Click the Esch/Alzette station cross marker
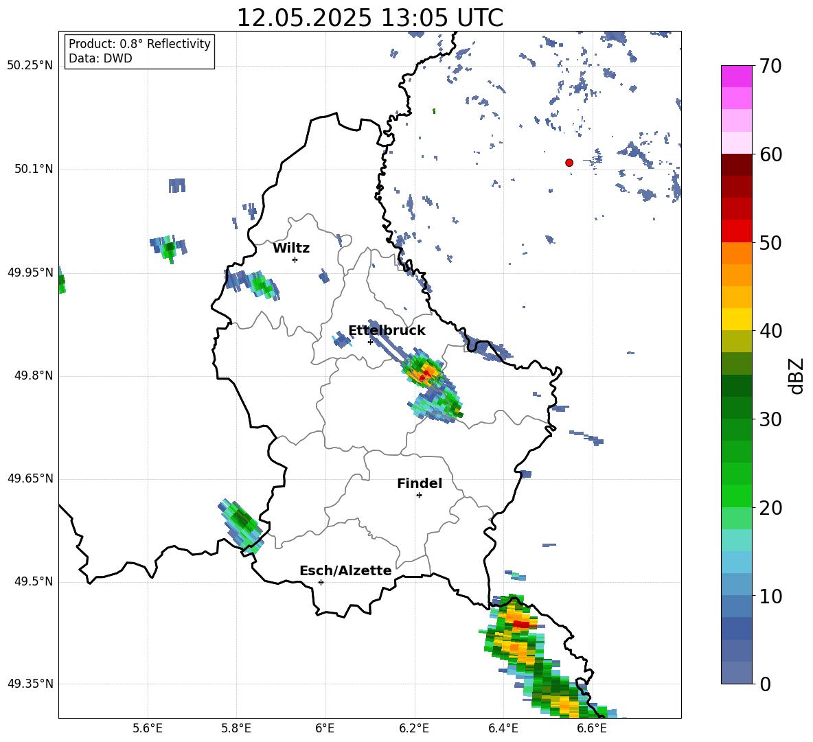This screenshot has width=813, height=742. tap(321, 582)
